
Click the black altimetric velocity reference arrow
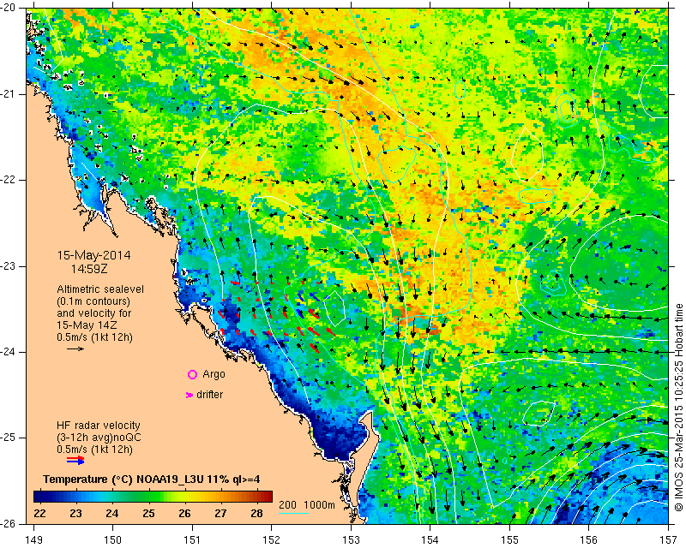pyautogui.click(x=75, y=348)
